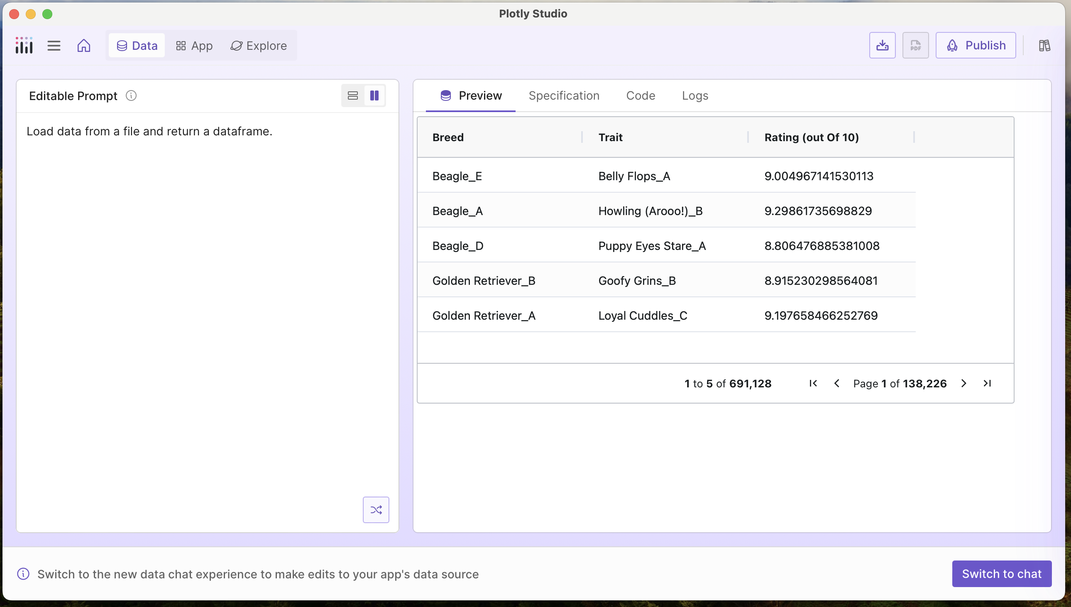Open the hamburger menu
Viewport: 1071px width, 607px height.
point(54,45)
